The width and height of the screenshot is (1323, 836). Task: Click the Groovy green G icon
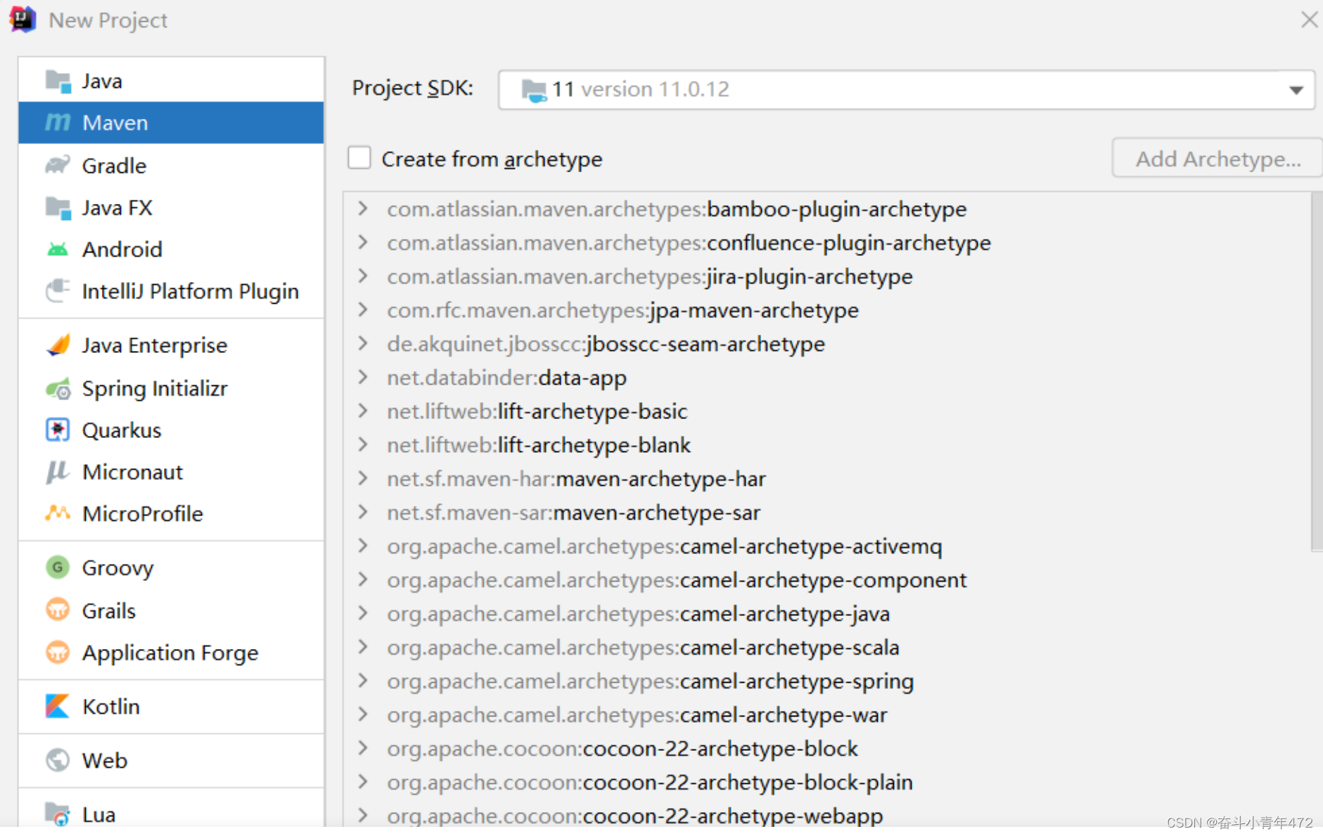tap(58, 567)
